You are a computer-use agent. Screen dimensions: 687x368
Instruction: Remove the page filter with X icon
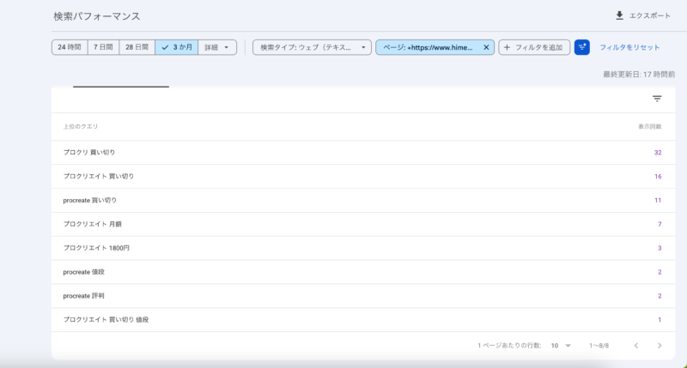click(x=486, y=47)
